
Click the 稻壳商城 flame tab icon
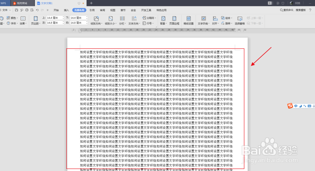14,3
